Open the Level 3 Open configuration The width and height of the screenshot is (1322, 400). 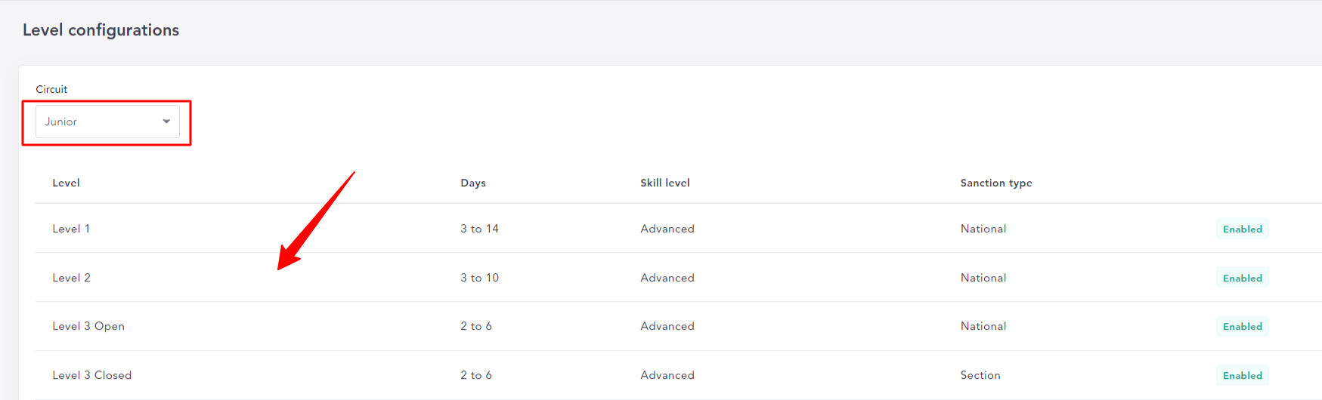[678, 326]
